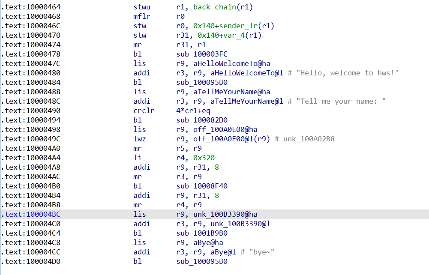Viewport: 429px width, 275px height.
Task: Click the sub_10008F40 call operand
Action: coord(202,186)
